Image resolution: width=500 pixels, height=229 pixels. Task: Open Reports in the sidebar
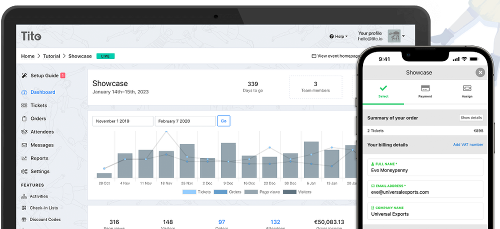point(39,158)
